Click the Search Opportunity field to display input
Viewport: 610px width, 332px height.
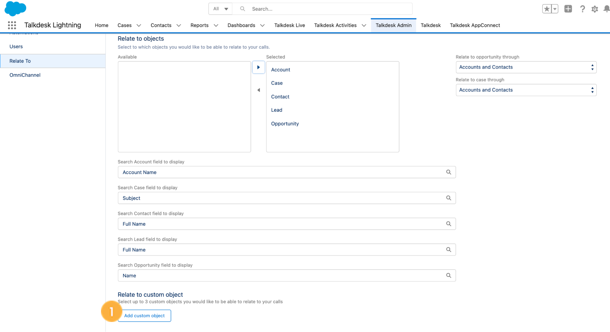point(287,276)
